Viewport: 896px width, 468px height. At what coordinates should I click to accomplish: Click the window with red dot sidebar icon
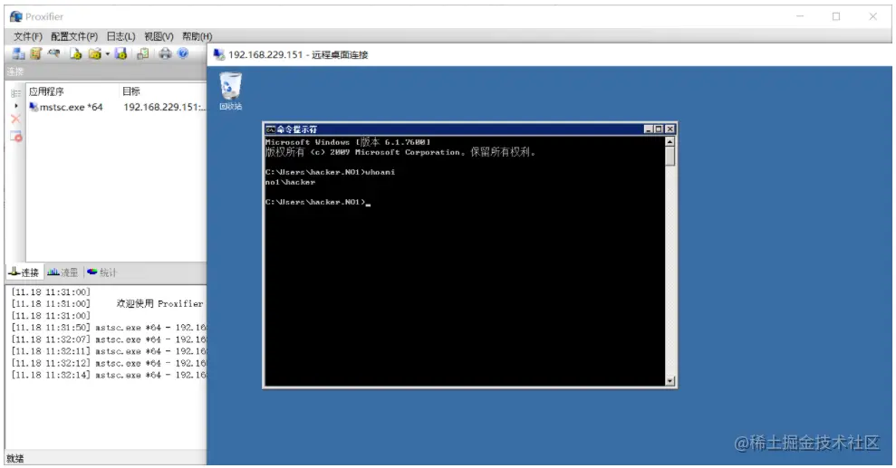coord(16,137)
